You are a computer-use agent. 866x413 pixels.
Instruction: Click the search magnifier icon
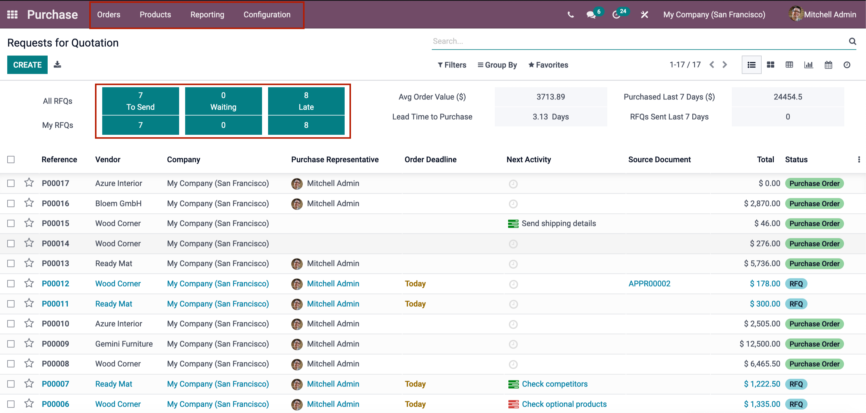click(x=852, y=41)
